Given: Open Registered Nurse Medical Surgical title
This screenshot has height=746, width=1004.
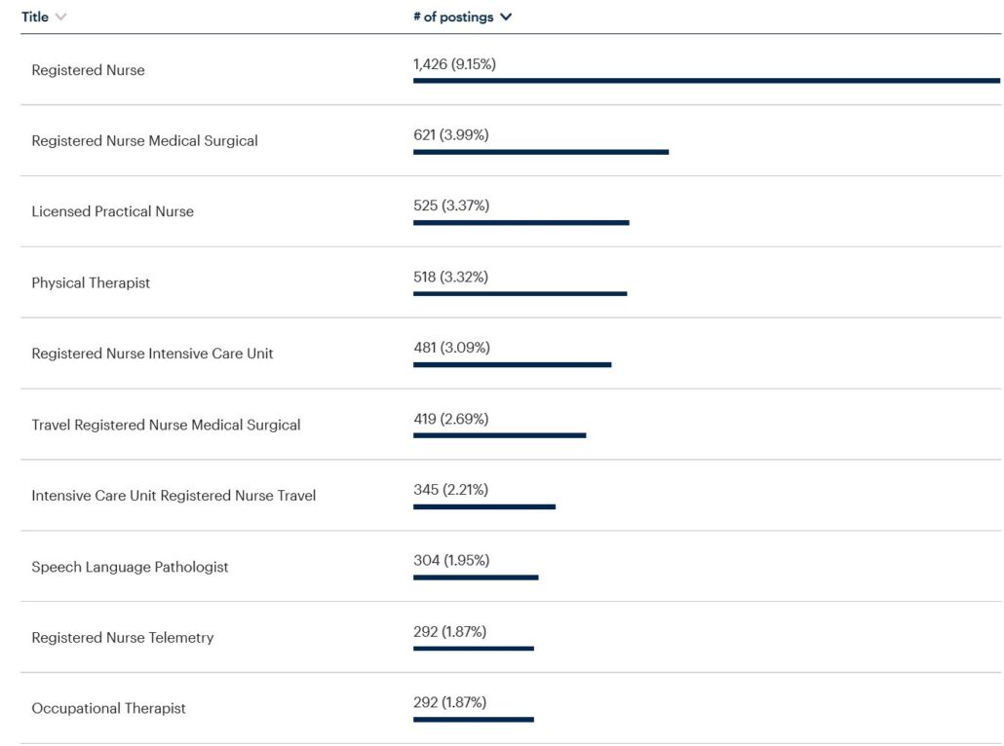Looking at the screenshot, I should 144,141.
